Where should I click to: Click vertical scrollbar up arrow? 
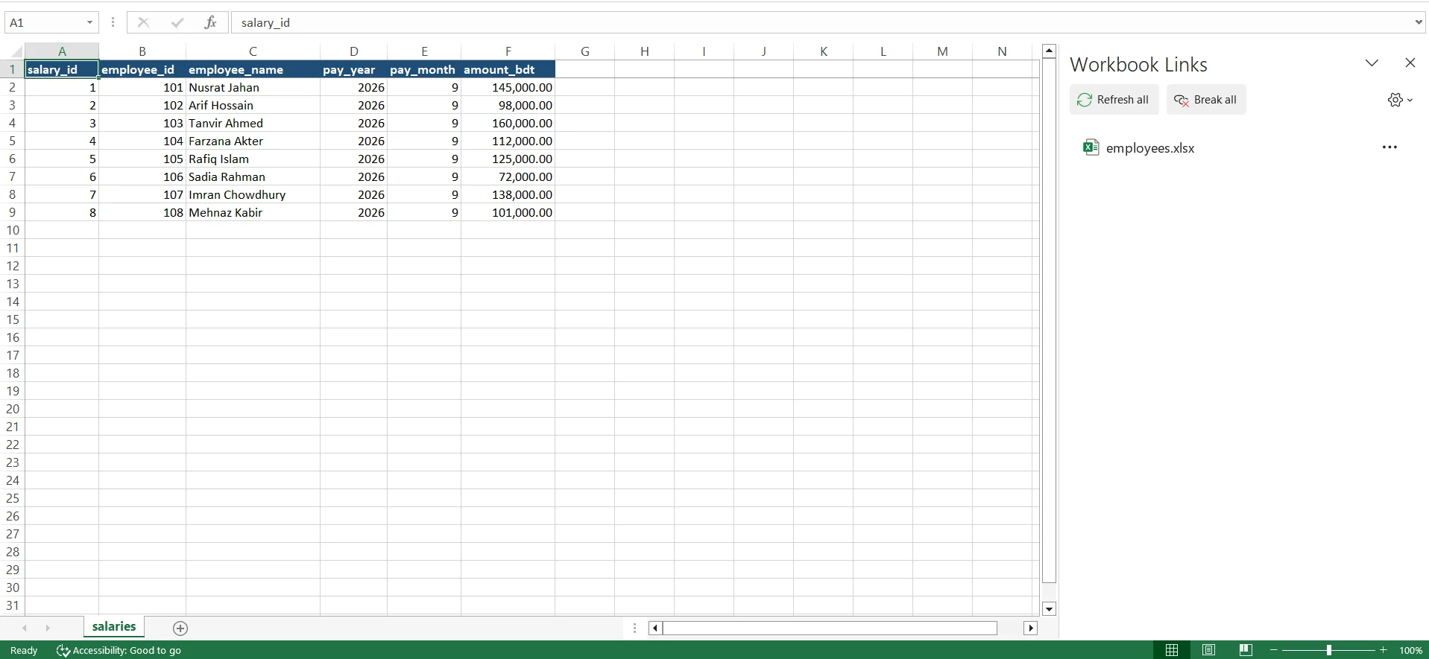1049,51
